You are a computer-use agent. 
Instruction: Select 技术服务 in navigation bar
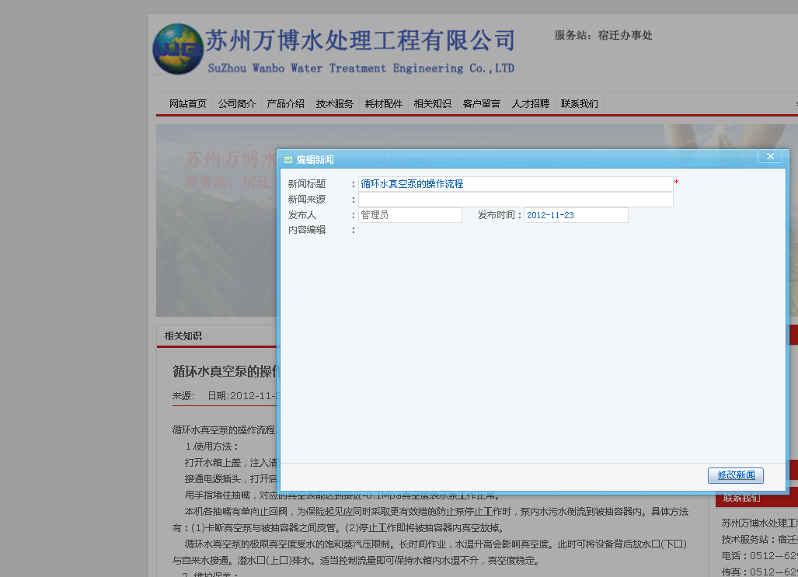coord(334,104)
